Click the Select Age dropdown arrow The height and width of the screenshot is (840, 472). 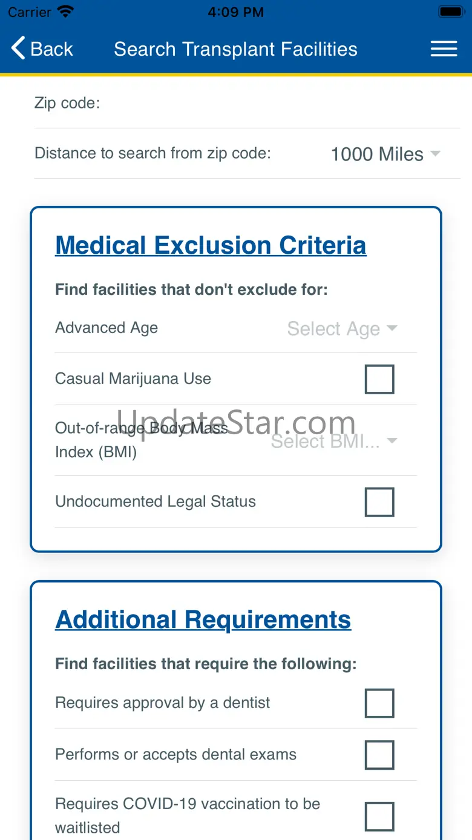tap(392, 328)
